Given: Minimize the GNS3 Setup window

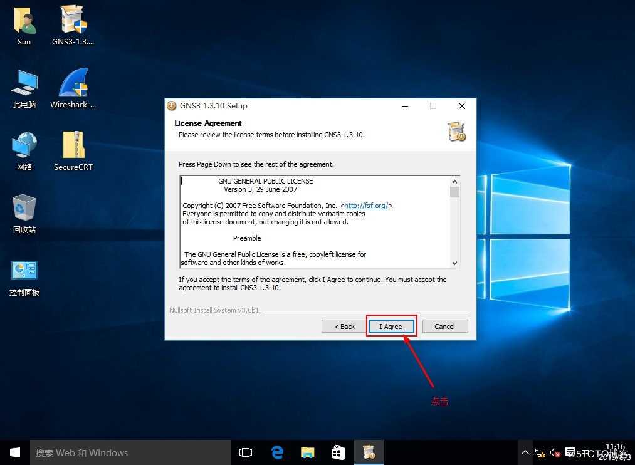Looking at the screenshot, I should [405, 106].
